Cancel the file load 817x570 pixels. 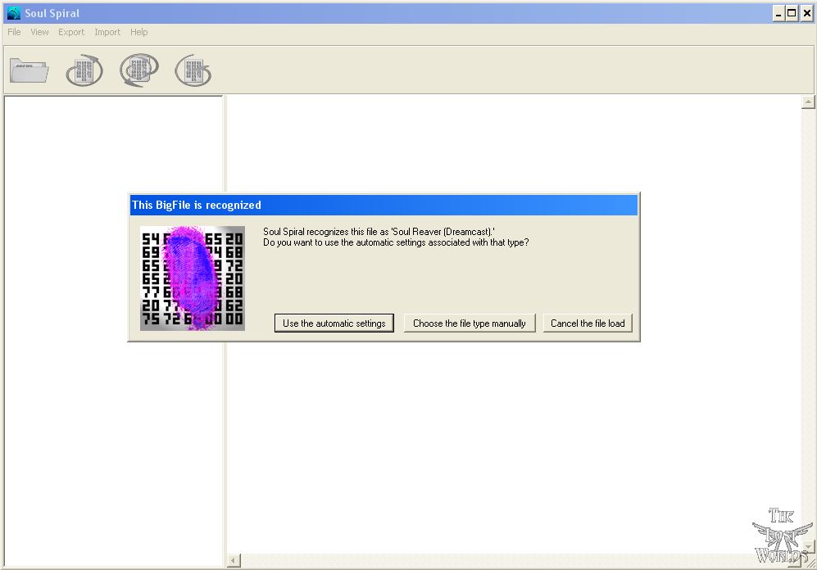point(588,323)
